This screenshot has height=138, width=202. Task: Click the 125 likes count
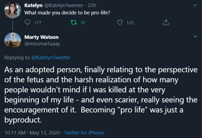(130, 23)
